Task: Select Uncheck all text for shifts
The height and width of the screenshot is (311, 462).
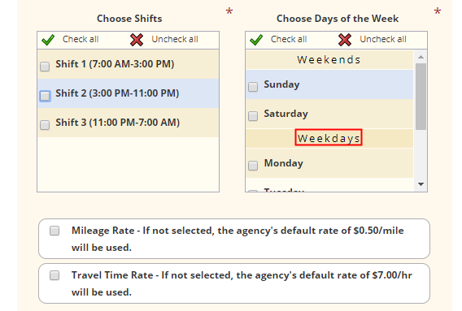Action: (x=175, y=39)
